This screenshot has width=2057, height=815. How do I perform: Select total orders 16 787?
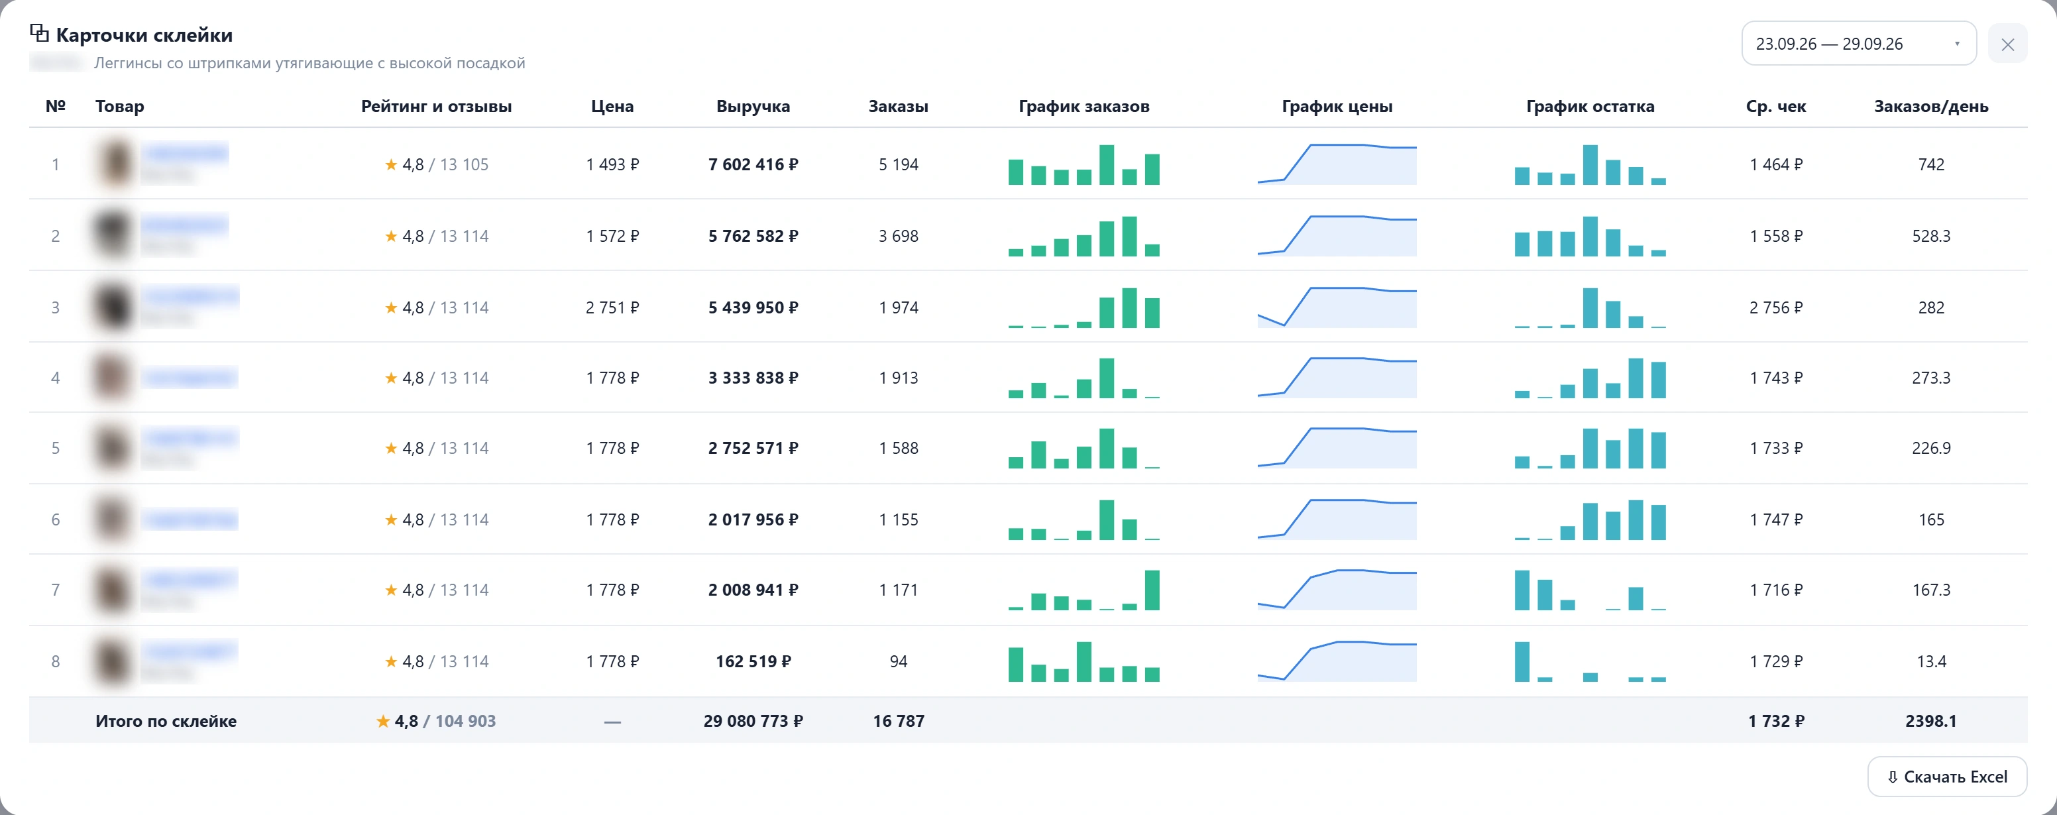[899, 721]
